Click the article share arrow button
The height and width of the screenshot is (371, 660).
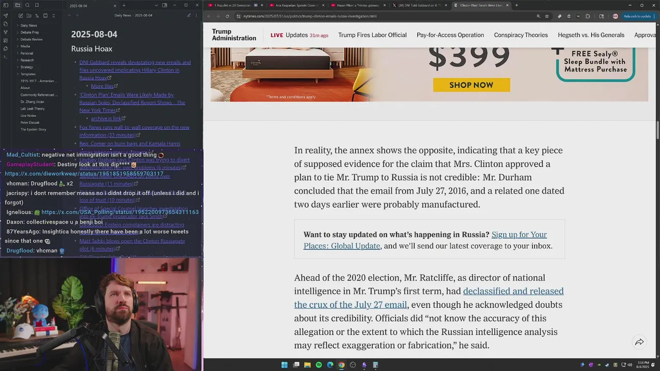coord(639,342)
